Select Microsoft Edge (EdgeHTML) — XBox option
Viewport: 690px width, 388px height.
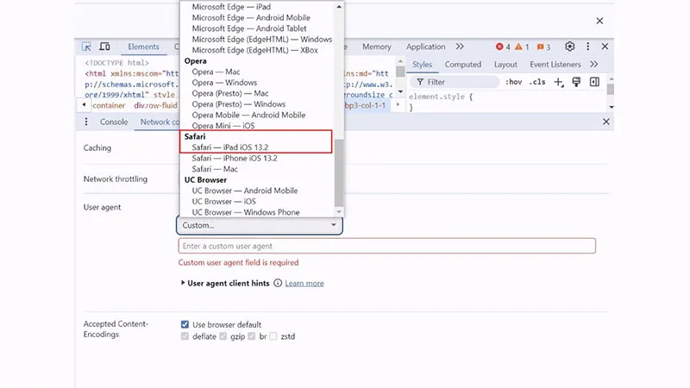[x=254, y=50]
